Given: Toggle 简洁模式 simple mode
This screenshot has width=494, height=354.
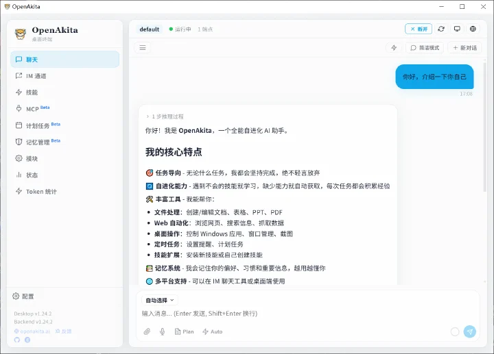Looking at the screenshot, I should [425, 48].
